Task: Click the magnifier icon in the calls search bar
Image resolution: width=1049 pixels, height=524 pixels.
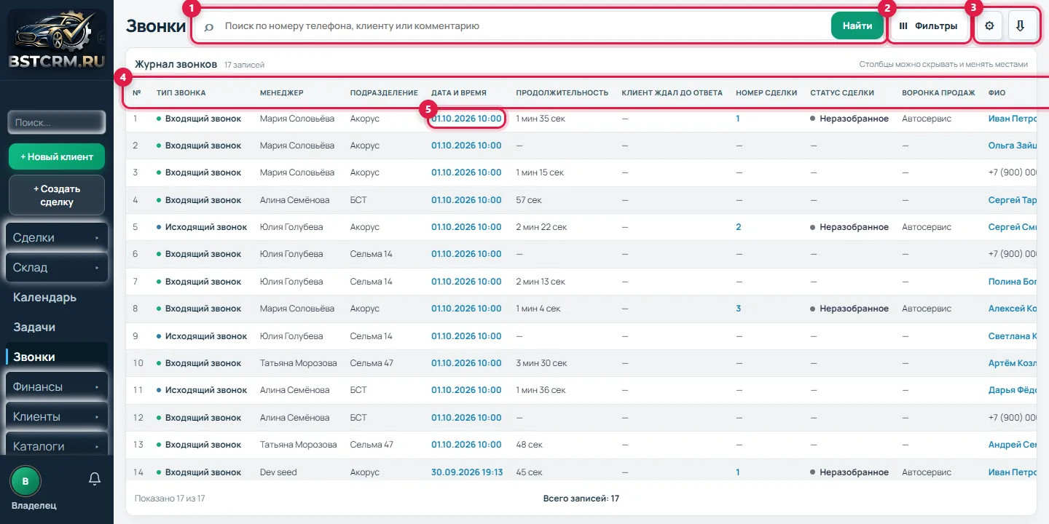Action: [209, 26]
